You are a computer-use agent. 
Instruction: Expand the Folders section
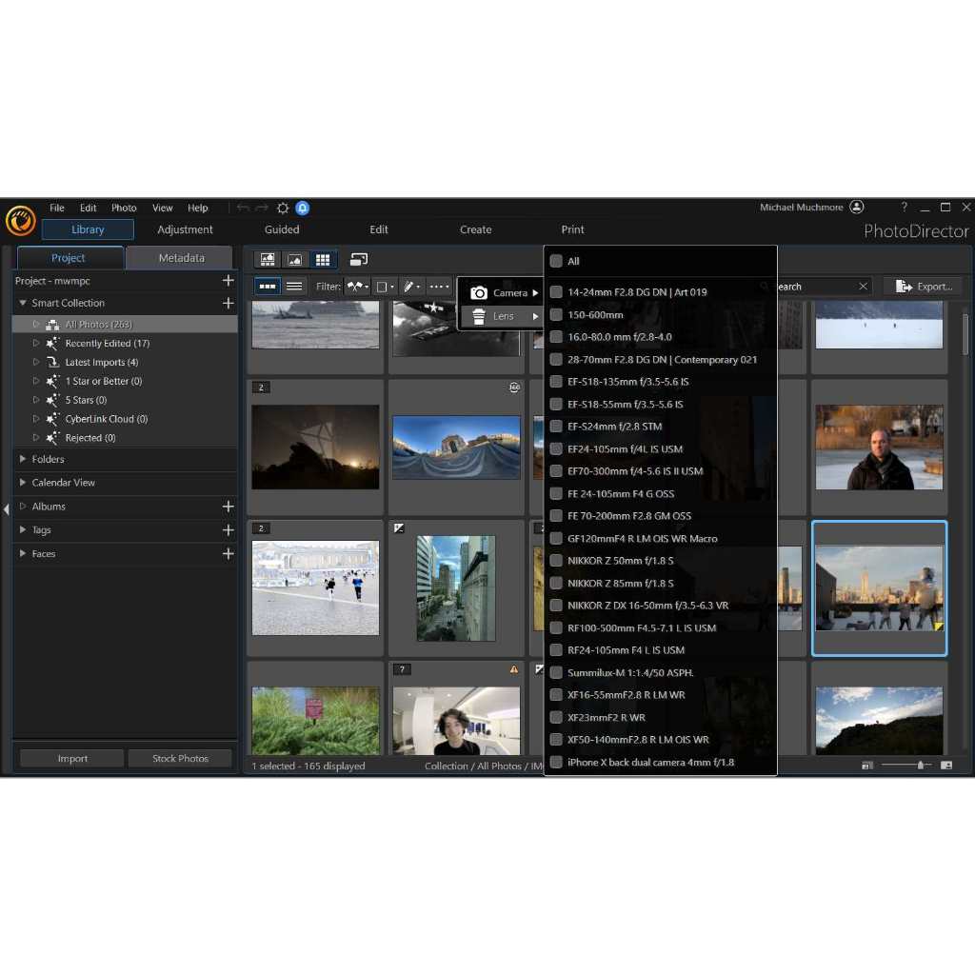coord(23,459)
